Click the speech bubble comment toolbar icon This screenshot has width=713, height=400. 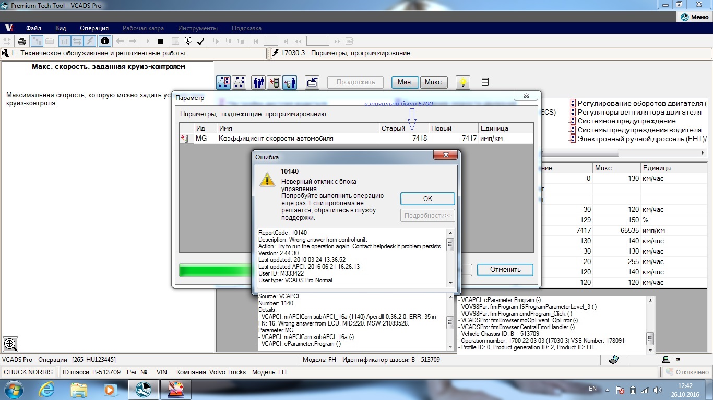188,41
